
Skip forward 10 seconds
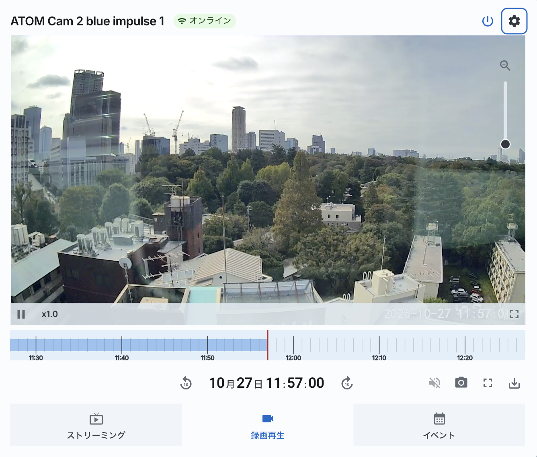pos(347,383)
